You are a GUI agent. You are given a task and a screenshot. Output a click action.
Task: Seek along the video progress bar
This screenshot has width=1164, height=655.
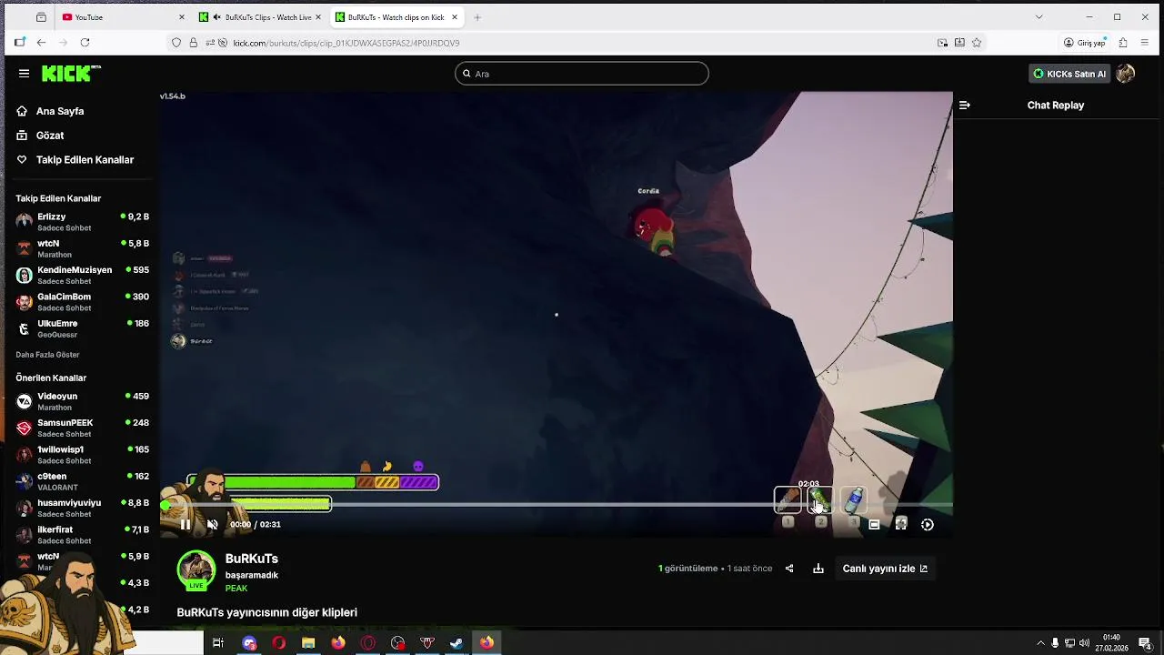pos(557,505)
